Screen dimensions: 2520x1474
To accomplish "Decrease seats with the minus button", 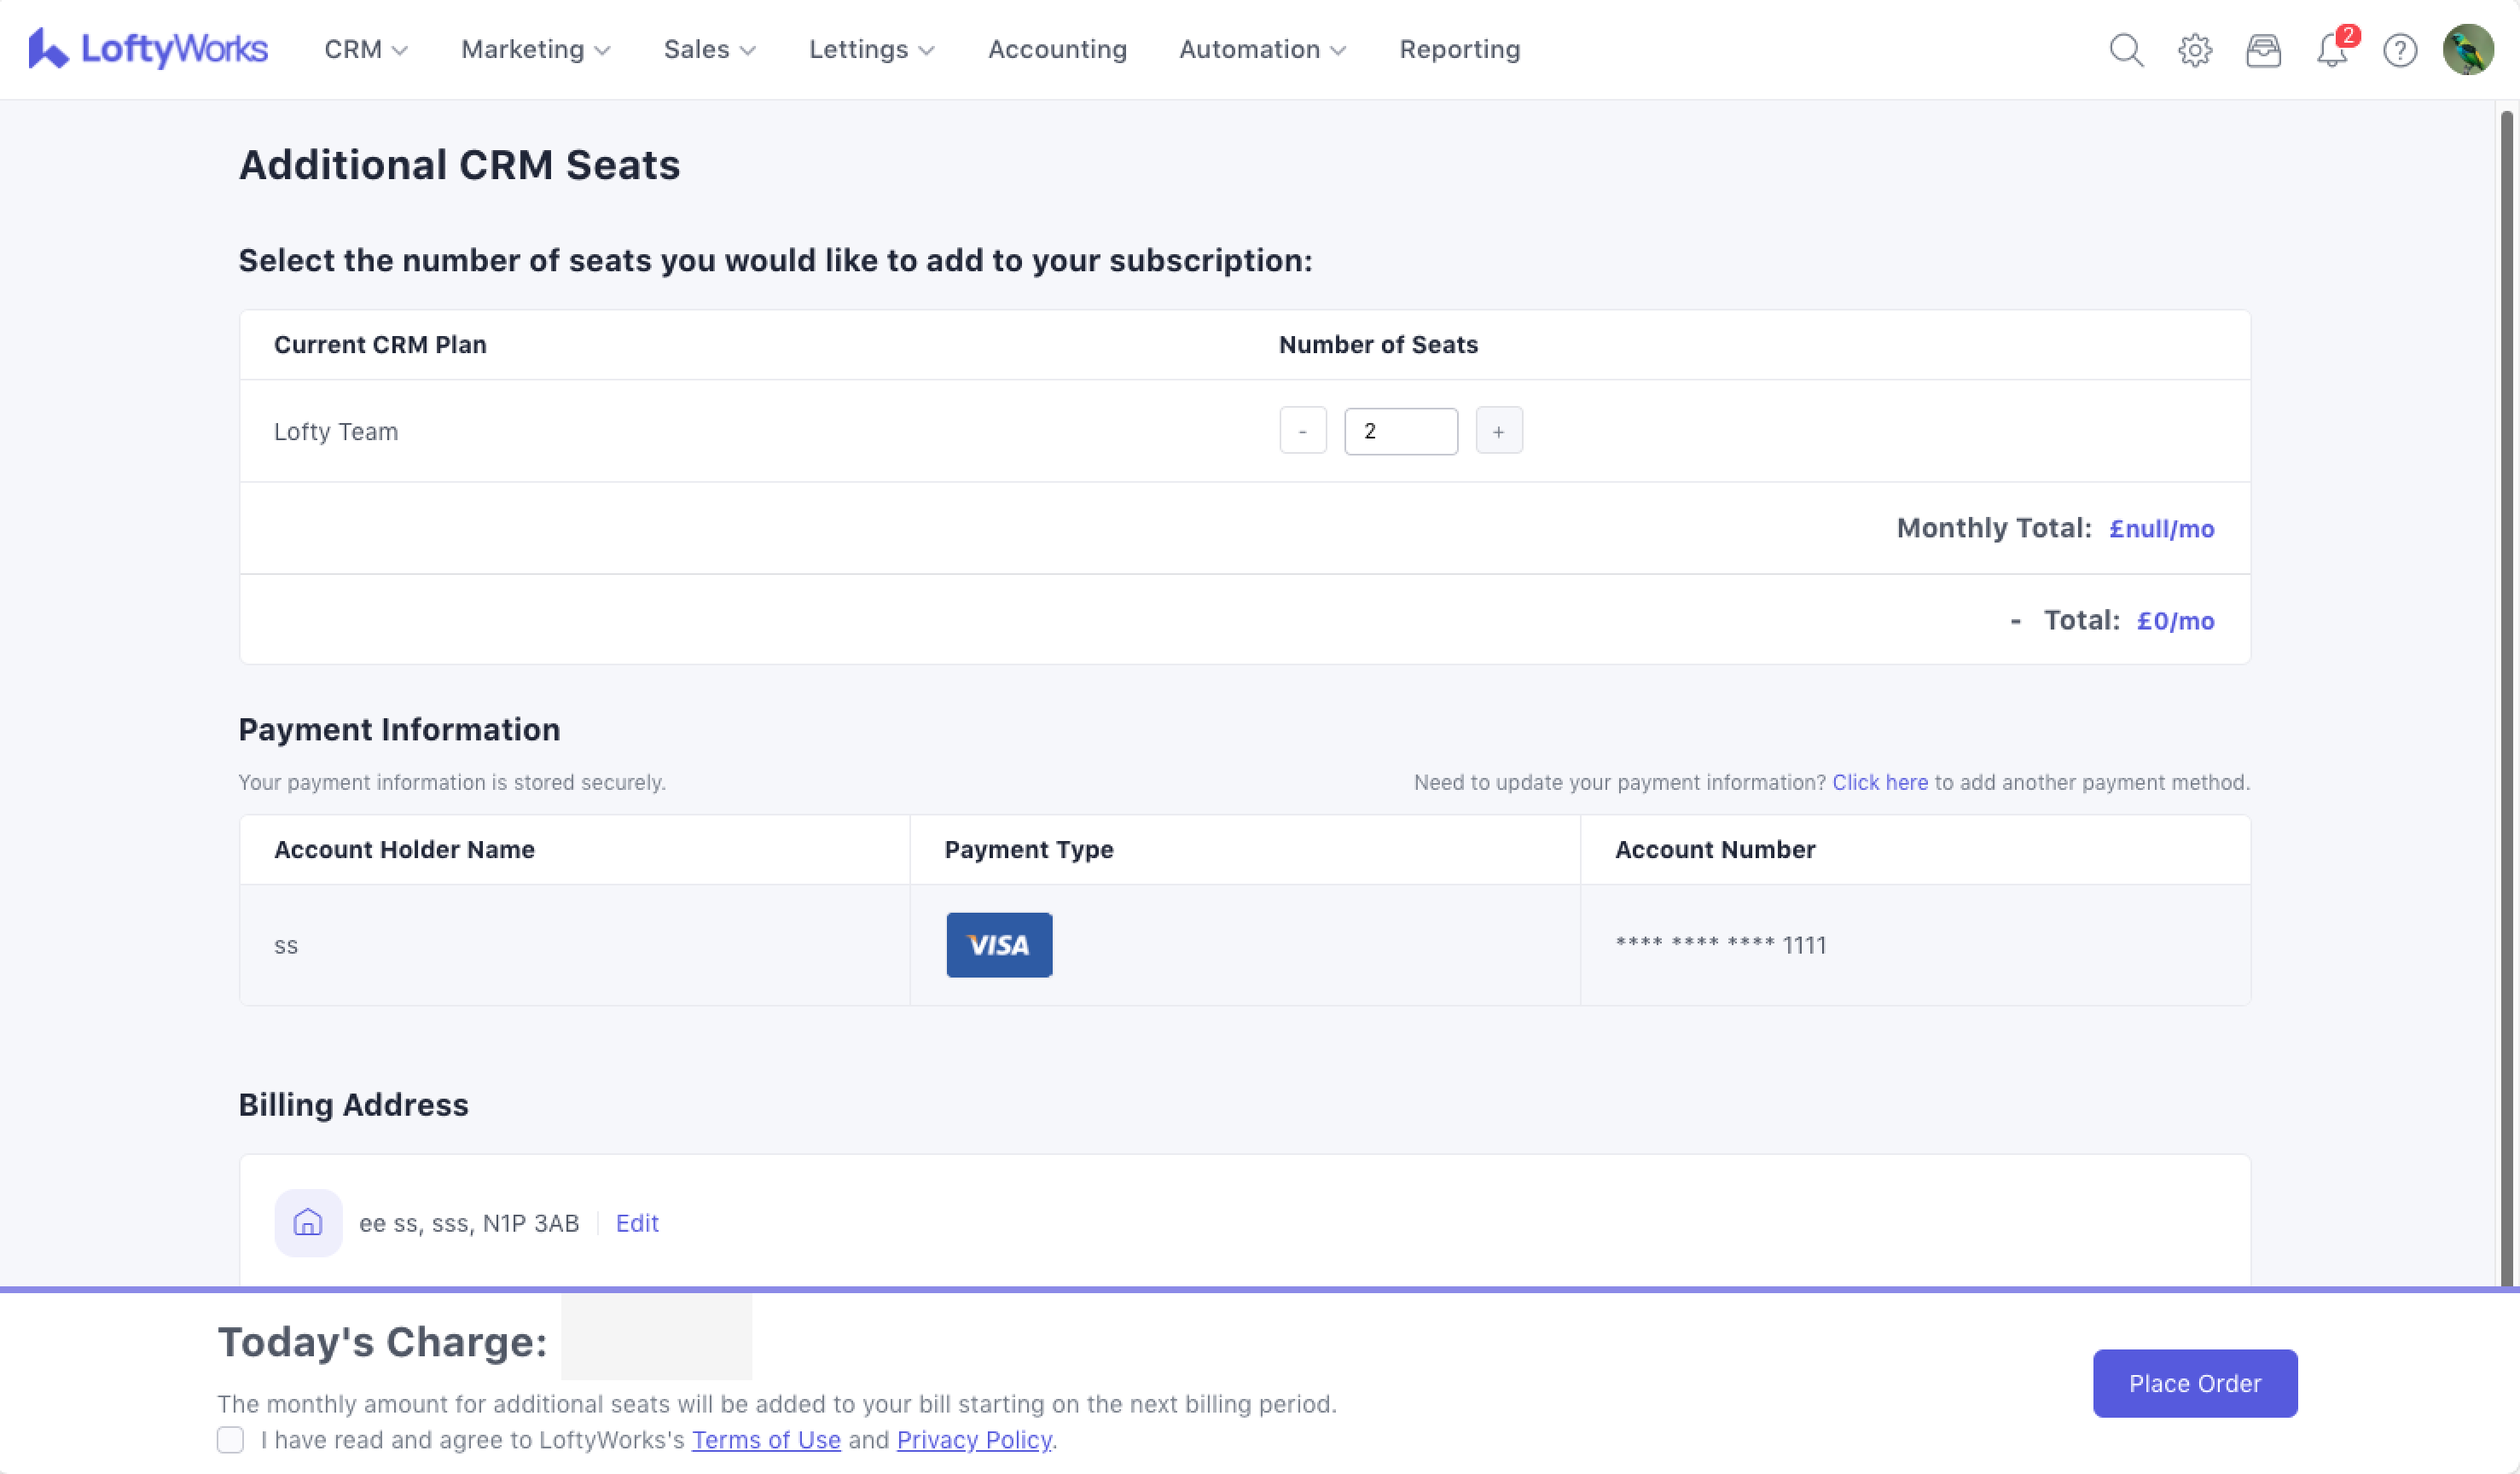I will pos(1302,431).
